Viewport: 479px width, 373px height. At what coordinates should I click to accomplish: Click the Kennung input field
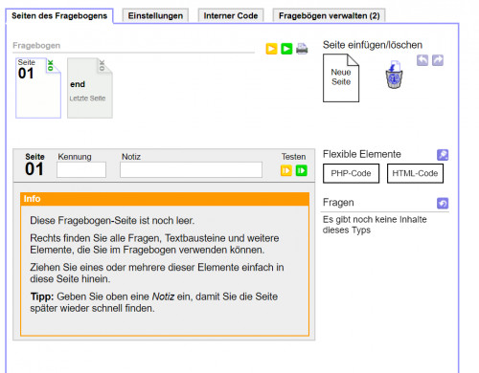(81, 169)
